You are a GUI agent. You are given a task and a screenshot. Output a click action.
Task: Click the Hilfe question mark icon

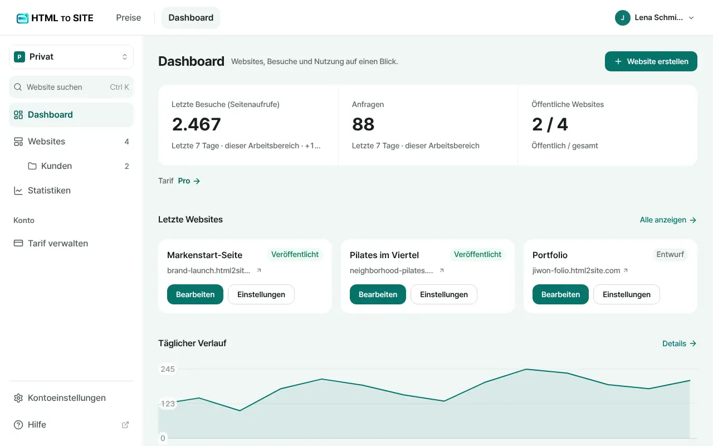[18, 425]
